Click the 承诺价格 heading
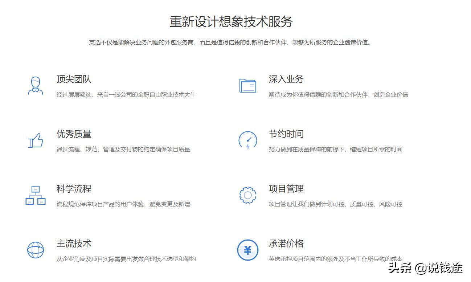Viewport: 471px width, 282px height. 286,244
